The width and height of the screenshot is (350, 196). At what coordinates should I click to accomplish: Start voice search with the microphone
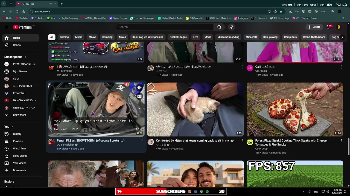(x=232, y=27)
